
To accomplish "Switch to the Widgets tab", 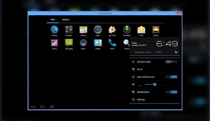I will click(x=66, y=20).
